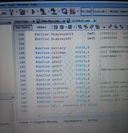Toggle Highlight Search icon
The width and height of the screenshot is (128, 133).
(x=97, y=27)
